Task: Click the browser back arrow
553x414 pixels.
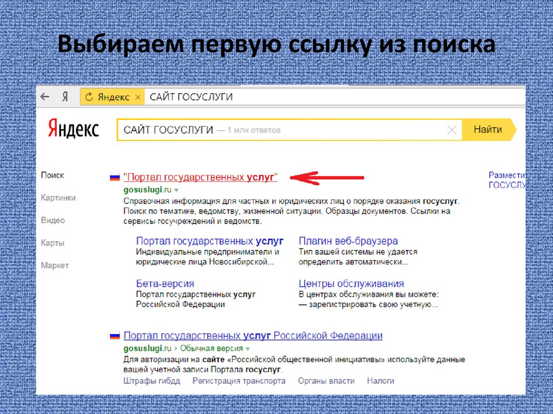Action: [45, 97]
